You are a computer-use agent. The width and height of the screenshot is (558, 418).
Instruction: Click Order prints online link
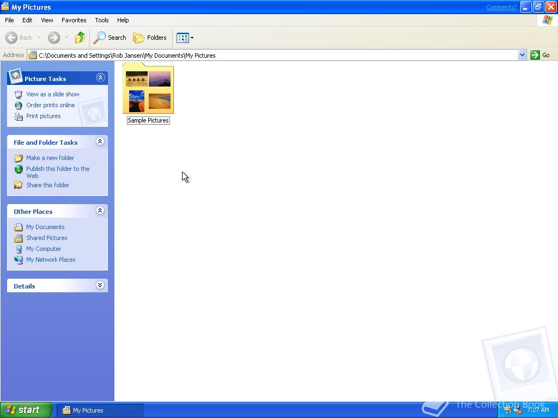coord(51,105)
